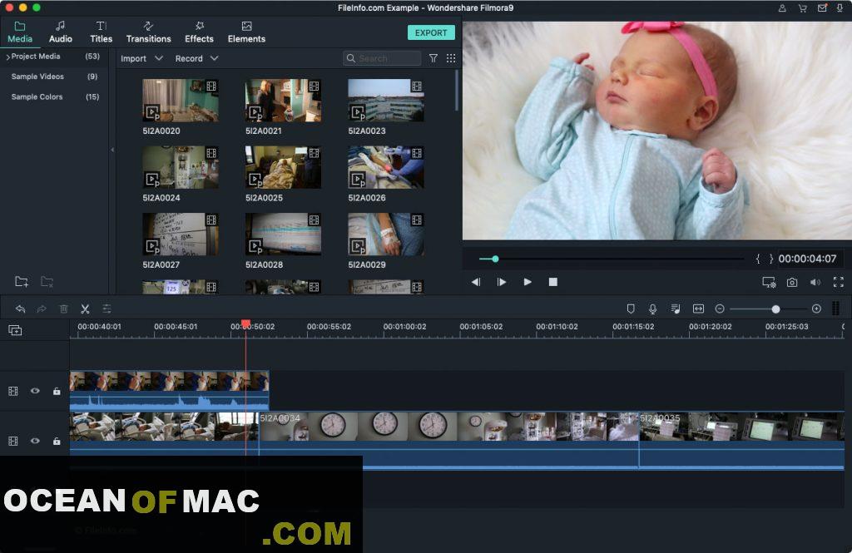Toggle the media library filter
The image size is (852, 553).
click(x=433, y=58)
